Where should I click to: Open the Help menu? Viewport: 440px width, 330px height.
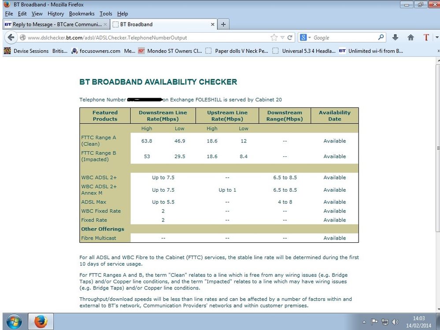click(122, 14)
